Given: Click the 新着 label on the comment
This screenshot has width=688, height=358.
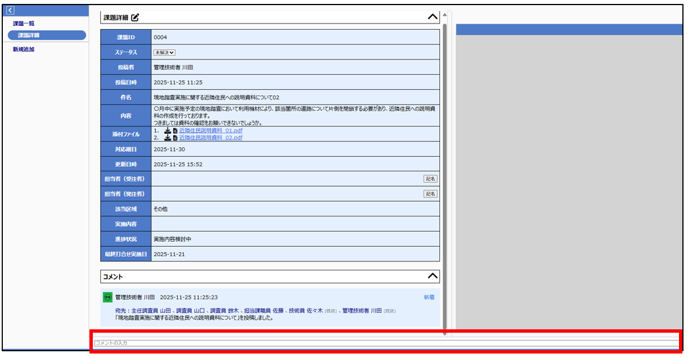Looking at the screenshot, I should (x=429, y=297).
